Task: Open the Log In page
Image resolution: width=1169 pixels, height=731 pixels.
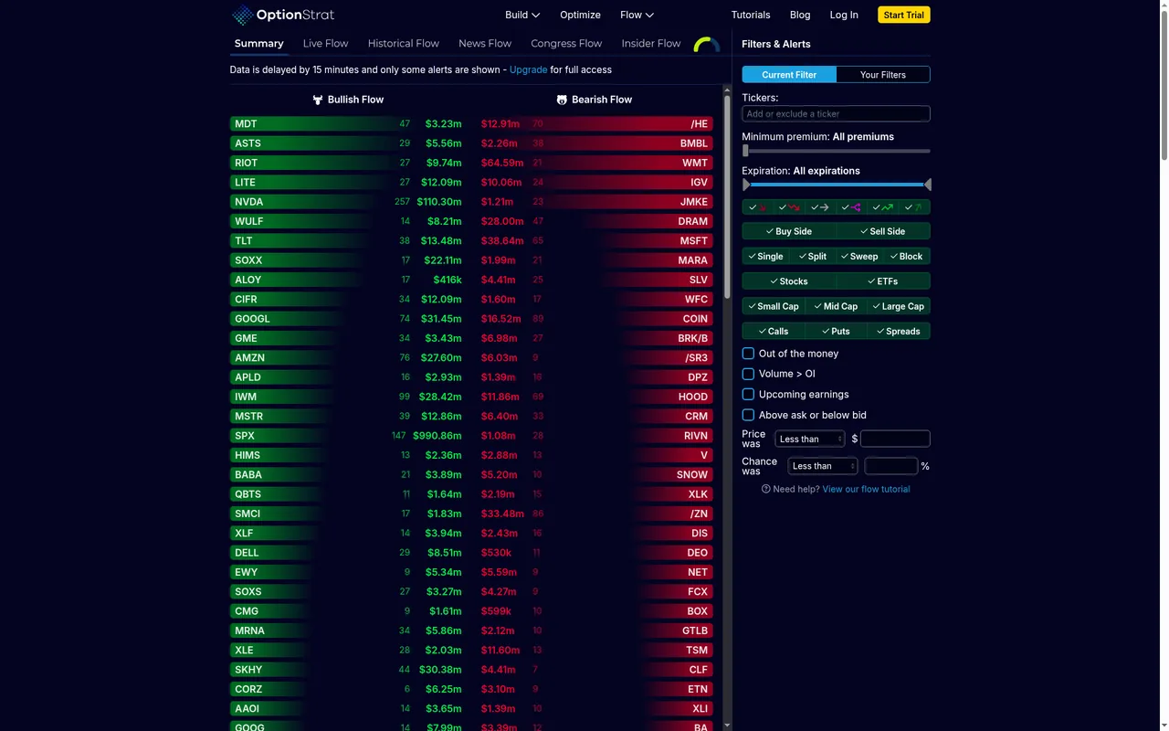Action: coord(844,15)
